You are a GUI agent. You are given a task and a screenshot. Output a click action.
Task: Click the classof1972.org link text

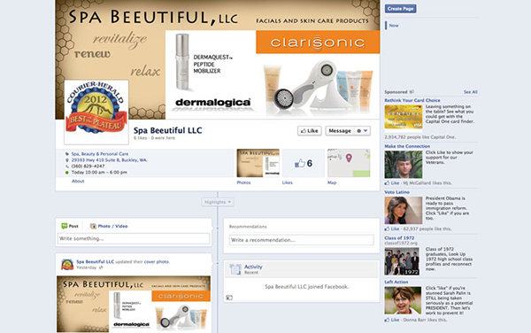point(401,243)
